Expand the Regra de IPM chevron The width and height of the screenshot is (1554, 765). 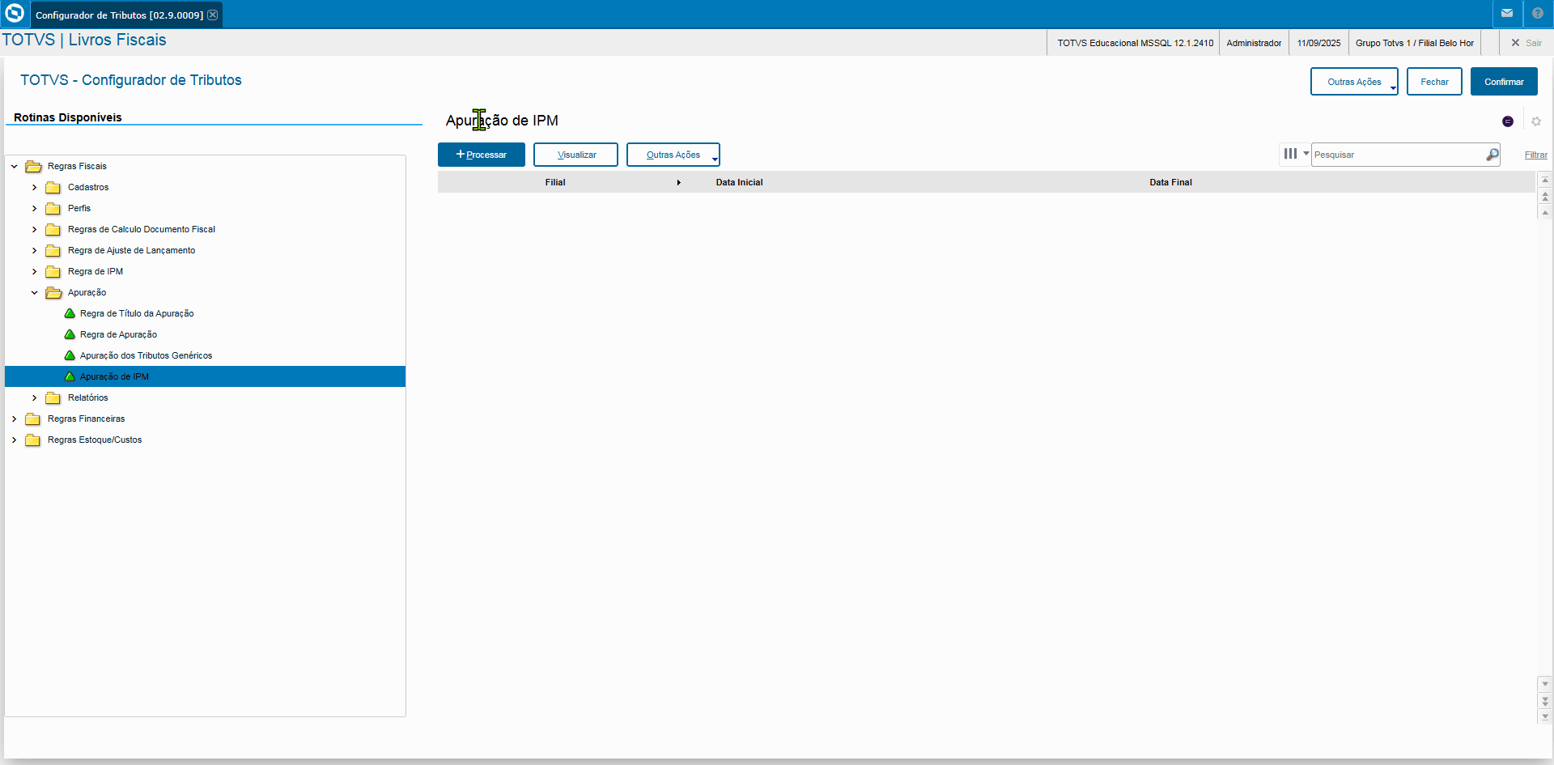[34, 271]
